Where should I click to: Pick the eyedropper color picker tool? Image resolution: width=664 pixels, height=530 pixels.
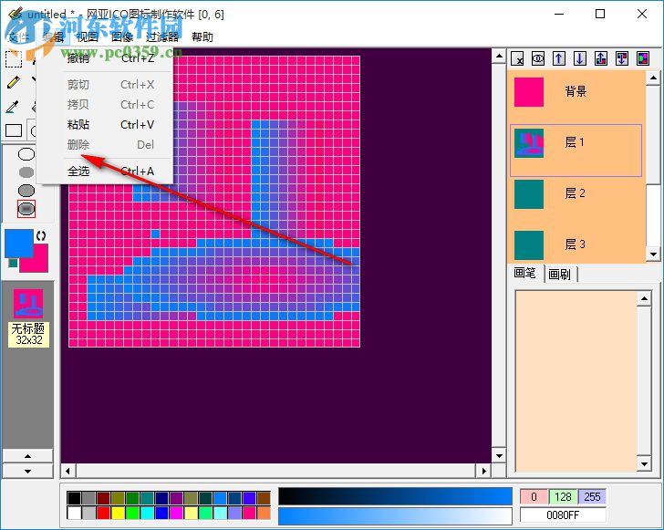(x=13, y=107)
